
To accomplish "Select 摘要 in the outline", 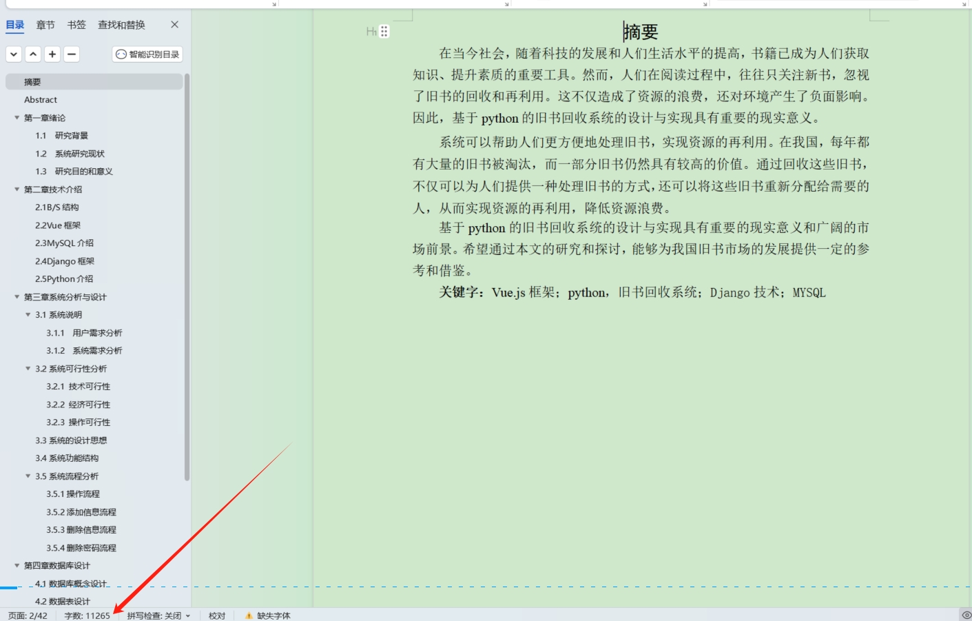I will (94, 82).
